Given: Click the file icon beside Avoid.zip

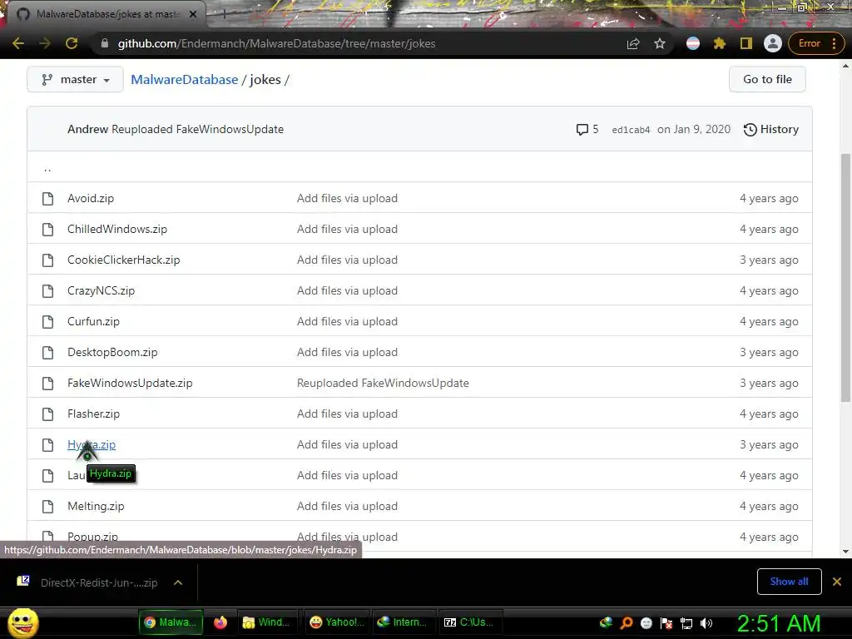Looking at the screenshot, I should pos(47,199).
